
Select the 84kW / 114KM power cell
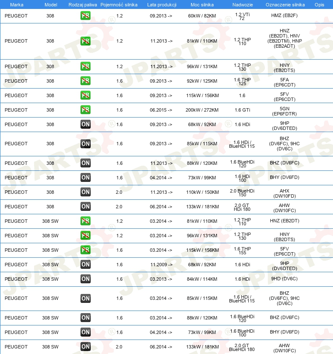click(202, 279)
